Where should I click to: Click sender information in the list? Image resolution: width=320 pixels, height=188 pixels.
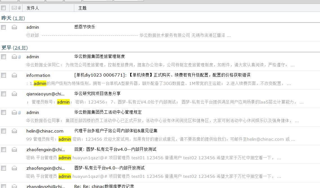pyautogui.click(x=38, y=75)
